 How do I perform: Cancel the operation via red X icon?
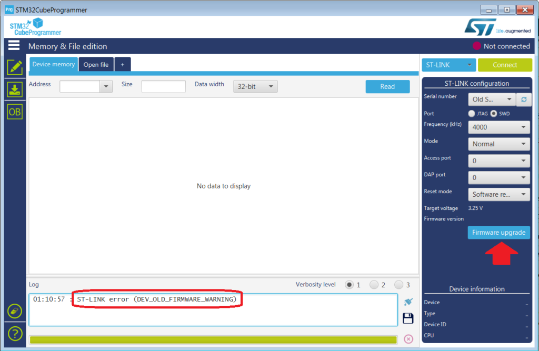point(408,339)
